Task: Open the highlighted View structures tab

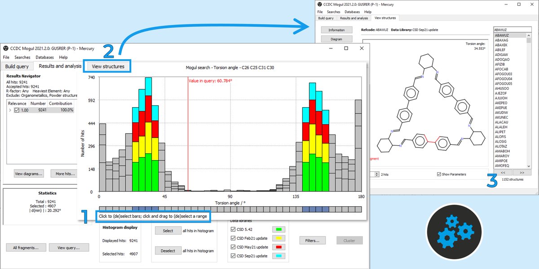Action: tap(107, 66)
